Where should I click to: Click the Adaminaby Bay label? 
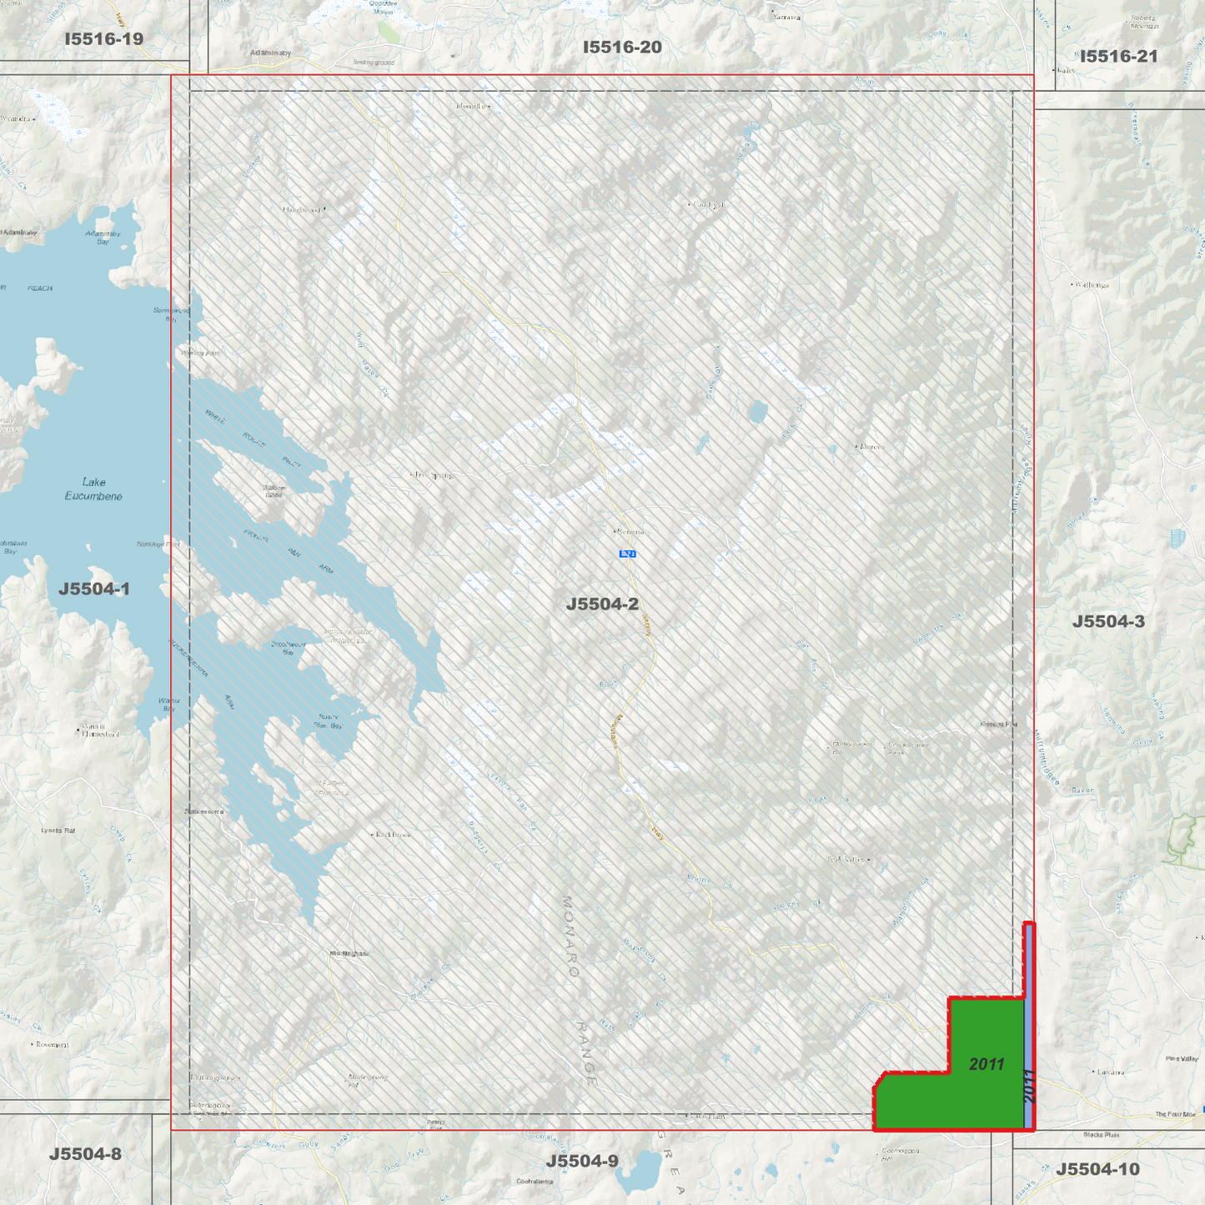[x=103, y=238]
